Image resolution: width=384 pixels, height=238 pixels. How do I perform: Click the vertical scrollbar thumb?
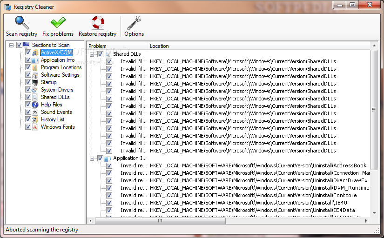pos(374,110)
